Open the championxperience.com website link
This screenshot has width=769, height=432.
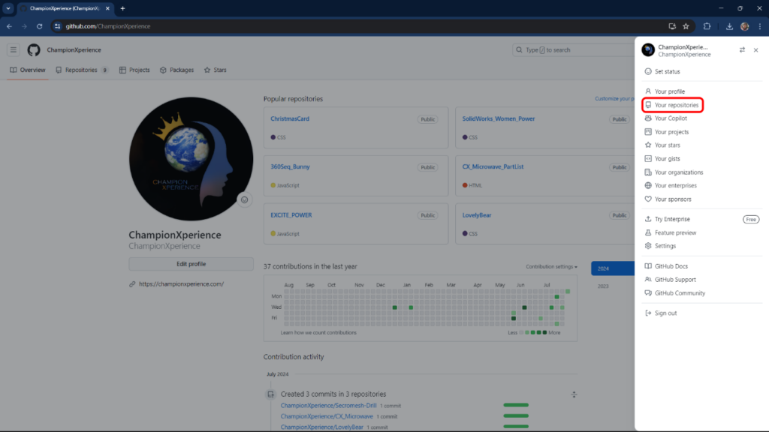[x=182, y=284]
